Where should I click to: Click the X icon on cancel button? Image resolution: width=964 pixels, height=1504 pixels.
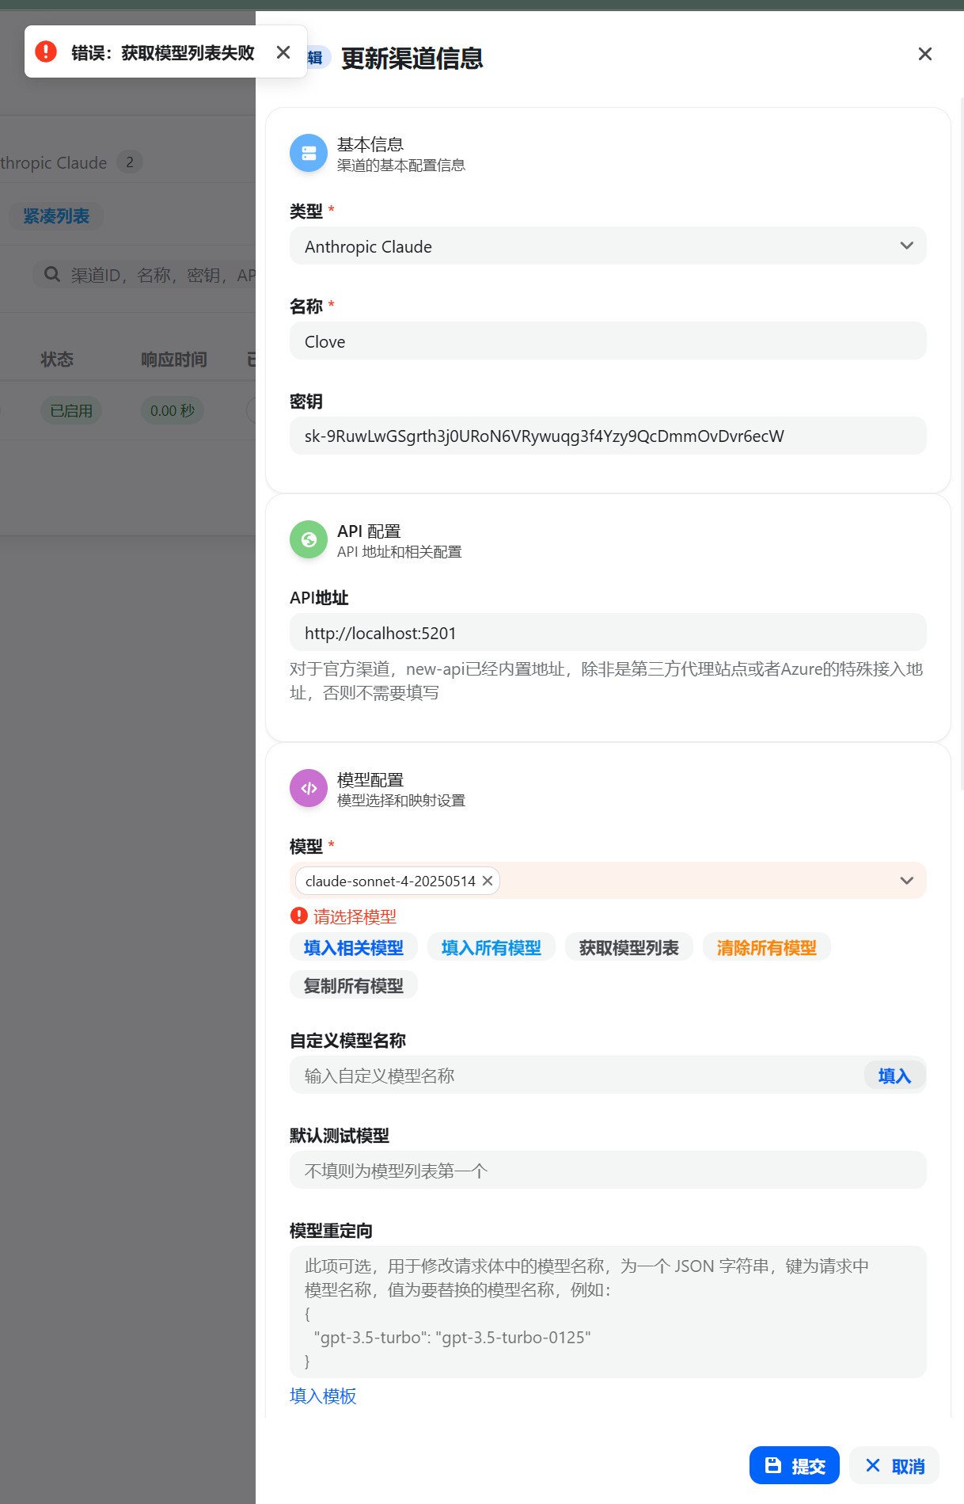tap(873, 1465)
